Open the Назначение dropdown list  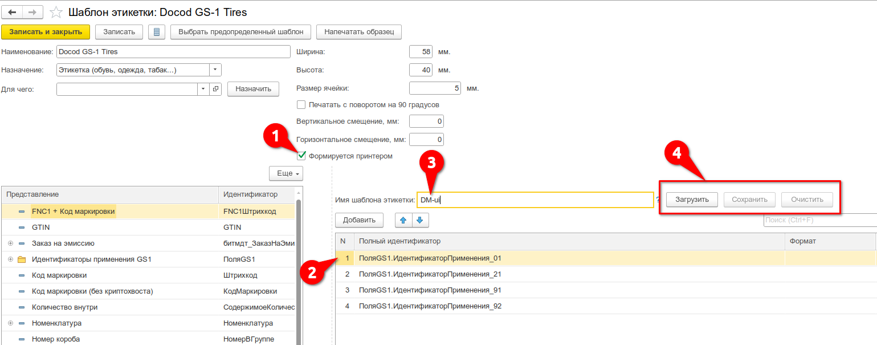pyautogui.click(x=215, y=70)
